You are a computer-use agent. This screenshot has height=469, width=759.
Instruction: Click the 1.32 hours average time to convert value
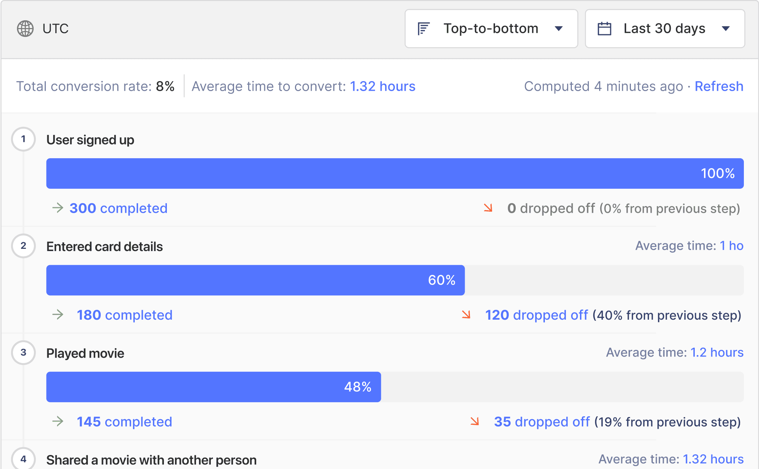point(382,86)
